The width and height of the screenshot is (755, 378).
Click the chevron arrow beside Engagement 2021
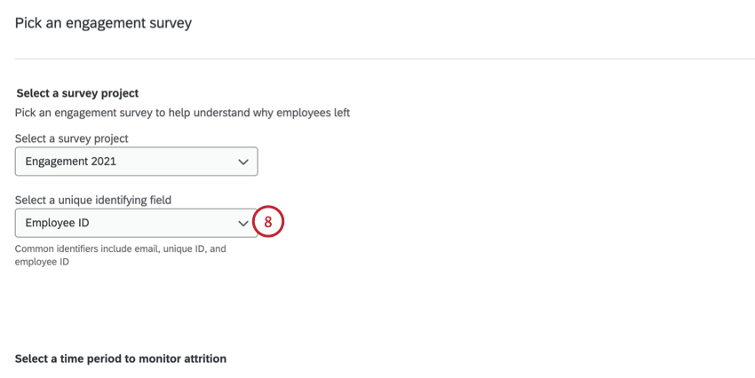click(x=242, y=161)
